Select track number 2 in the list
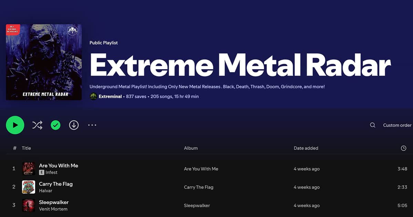Viewport: 413px width, 217px height. (x=14, y=187)
